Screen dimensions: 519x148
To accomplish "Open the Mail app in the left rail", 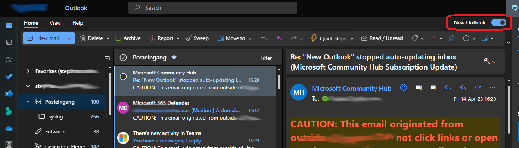I will point(9,25).
